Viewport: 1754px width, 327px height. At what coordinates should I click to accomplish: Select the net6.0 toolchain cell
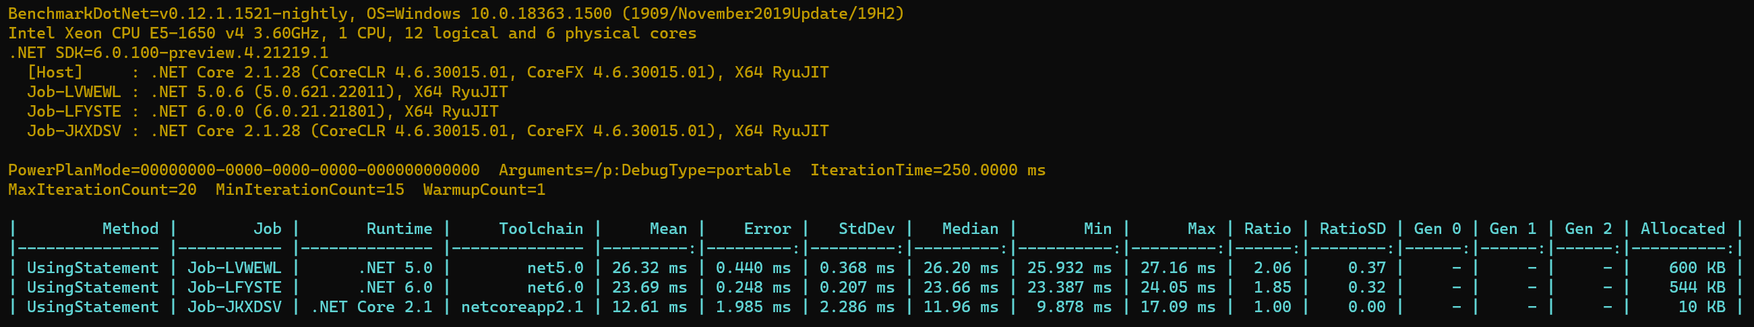pyautogui.click(x=555, y=287)
